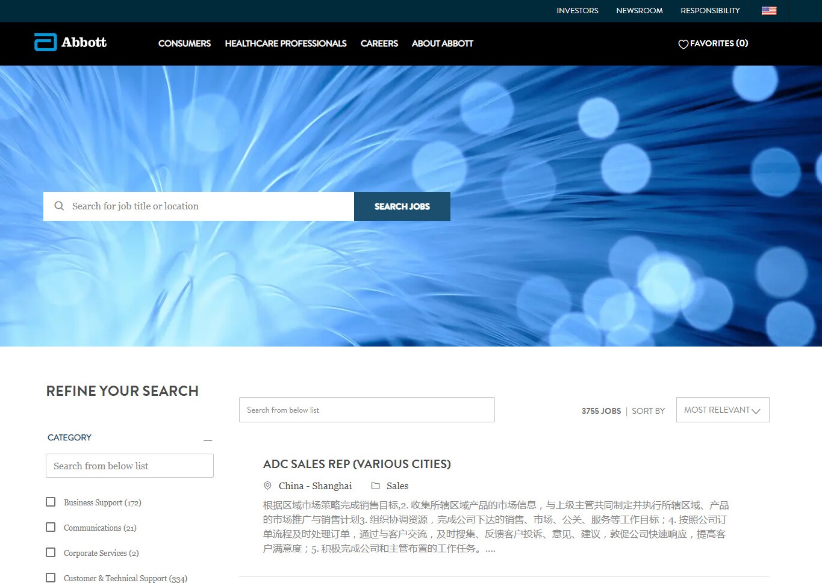This screenshot has width=822, height=583.
Task: Select the Customer & Technical Support checkbox
Action: point(51,578)
